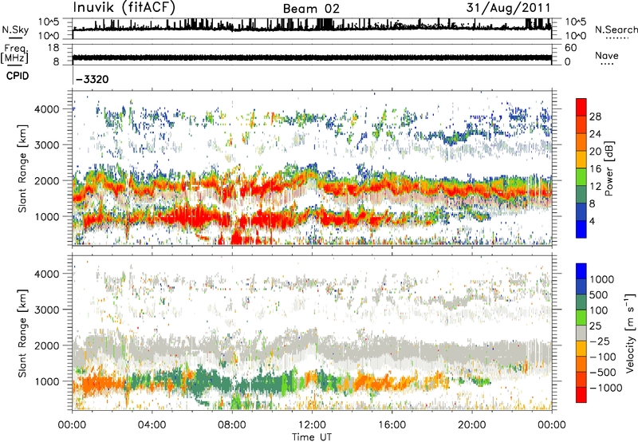
Task: Click the "N.Sky" legend label
Action: pos(15,30)
